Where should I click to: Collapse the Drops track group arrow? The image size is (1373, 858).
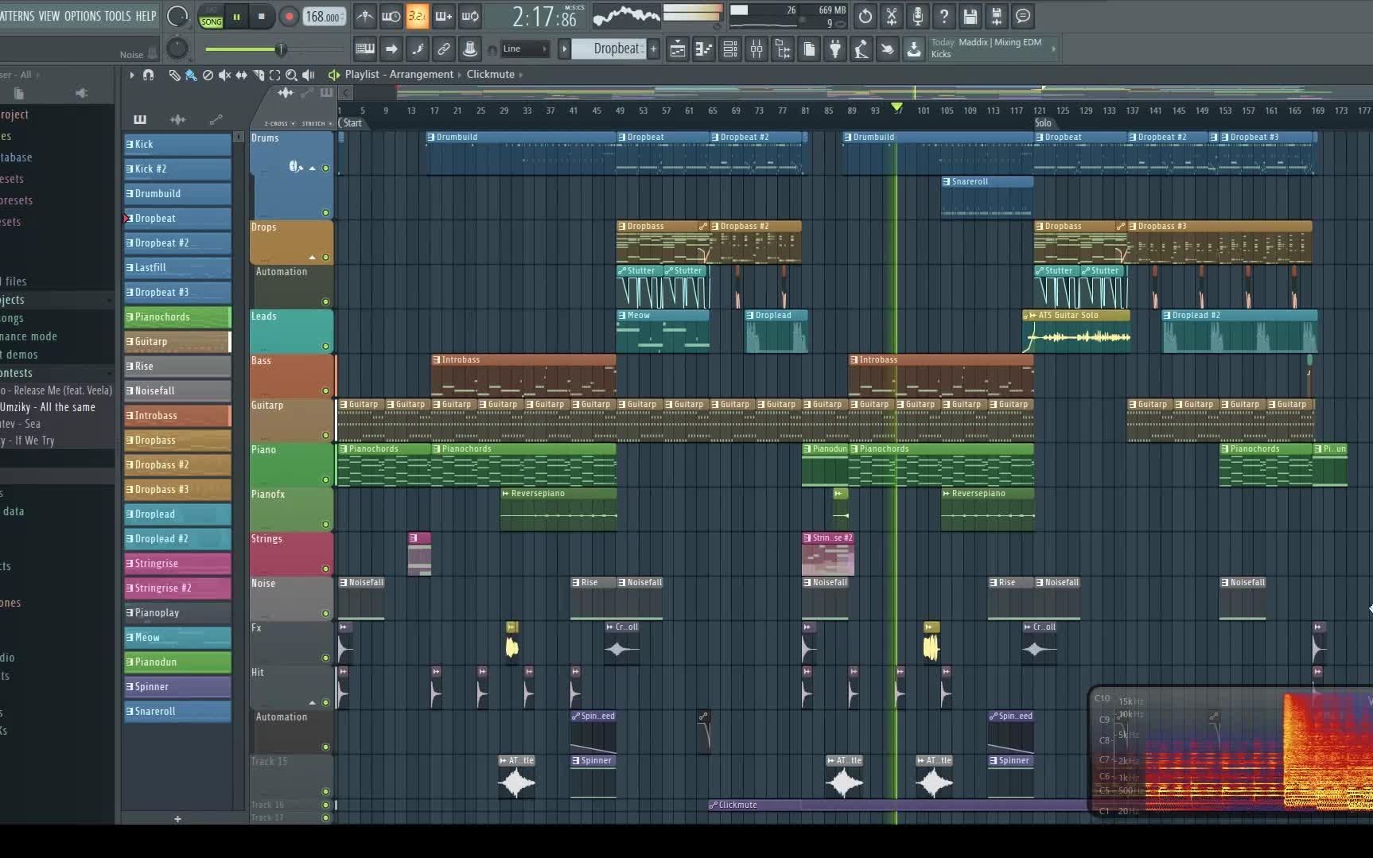coord(312,258)
